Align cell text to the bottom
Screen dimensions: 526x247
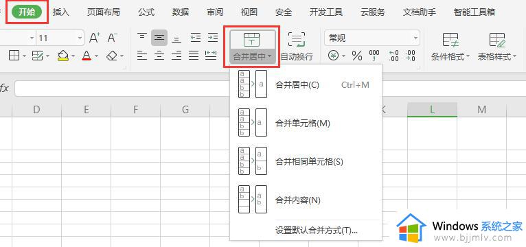176,39
